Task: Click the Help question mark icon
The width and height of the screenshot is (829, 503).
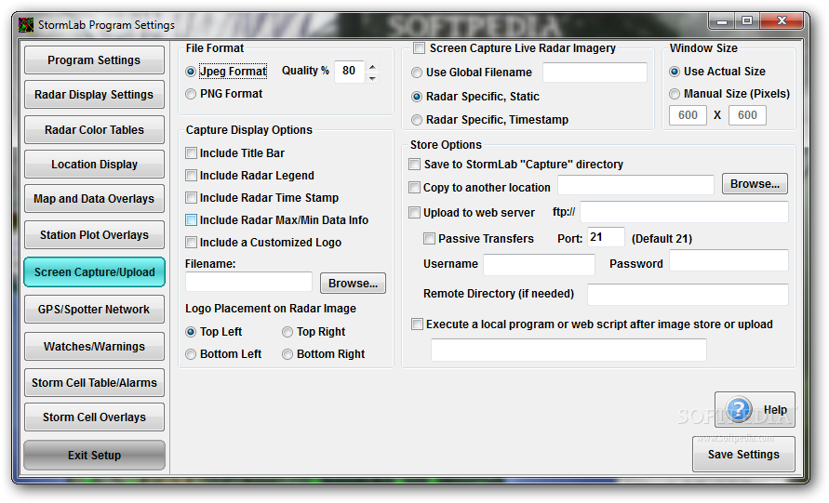Action: (739, 409)
